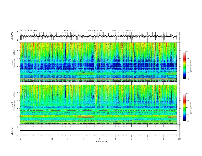Viewport: 202px width, 156px height.
Task: Click the "-7" tick on ch.1 color bar
Action: 188,79
